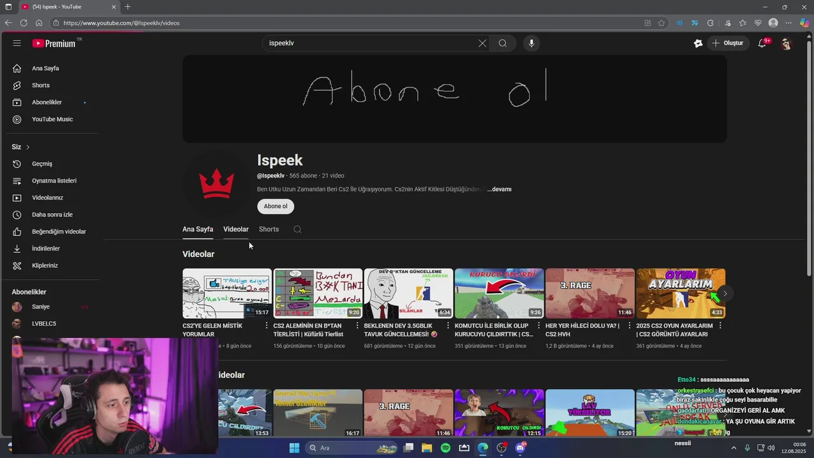The image size is (814, 458).
Task: Open options for CS2 ALEMİNİN tierlist video
Action: tap(357, 326)
